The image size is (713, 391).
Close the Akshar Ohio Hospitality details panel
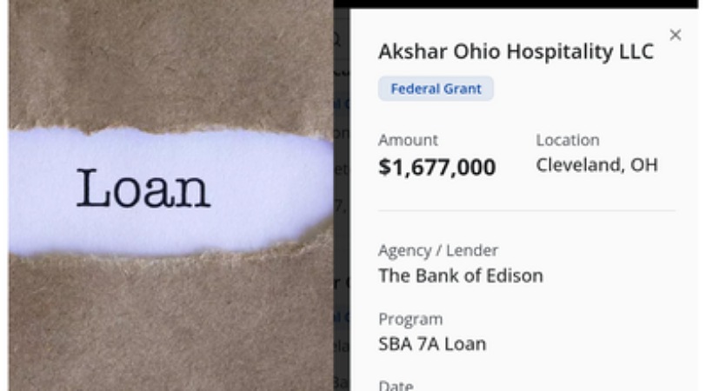click(675, 36)
